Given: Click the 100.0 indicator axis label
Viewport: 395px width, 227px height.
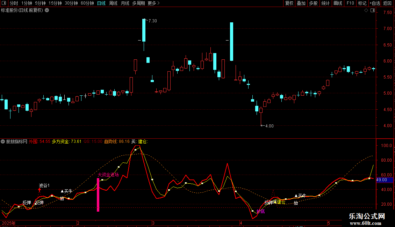Looking at the screenshot, I should click(386, 146).
